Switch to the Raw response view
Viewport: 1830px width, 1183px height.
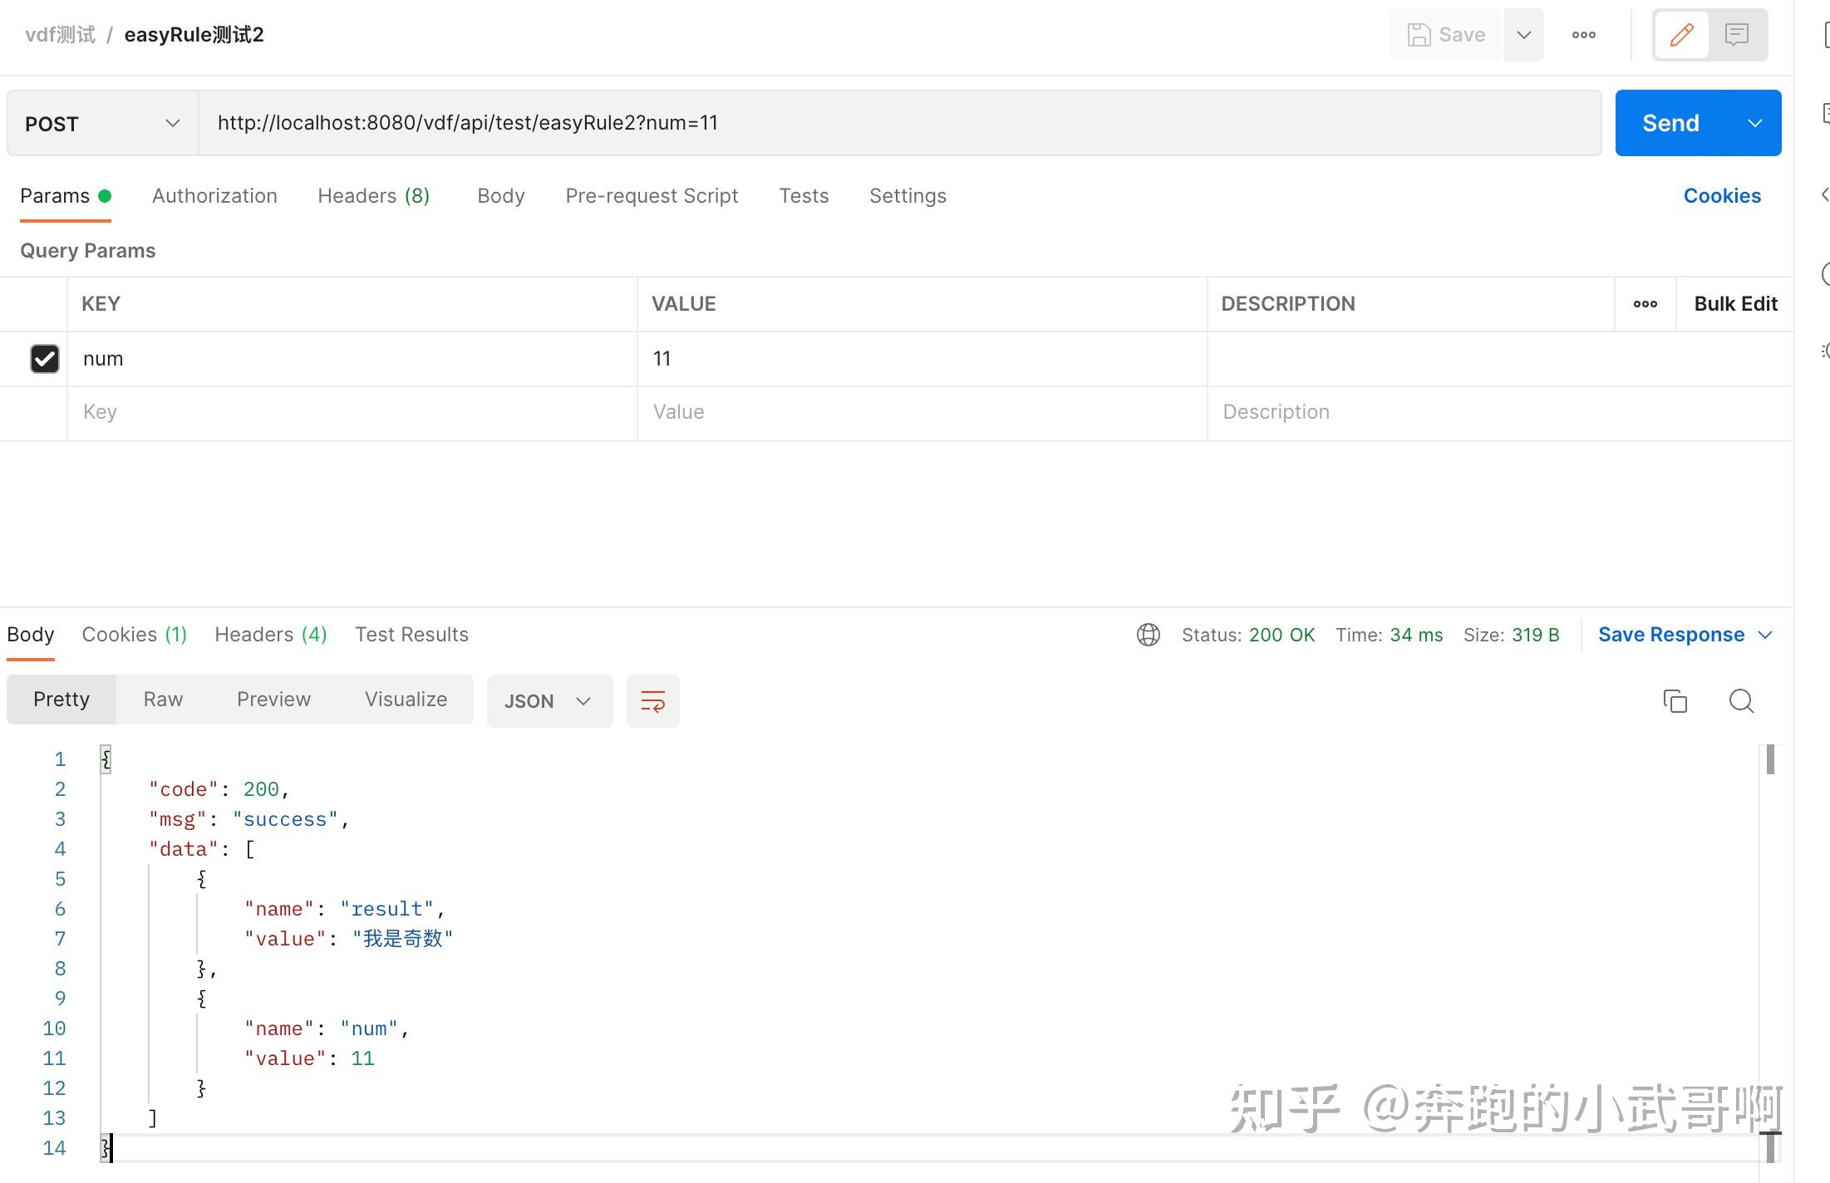click(162, 699)
